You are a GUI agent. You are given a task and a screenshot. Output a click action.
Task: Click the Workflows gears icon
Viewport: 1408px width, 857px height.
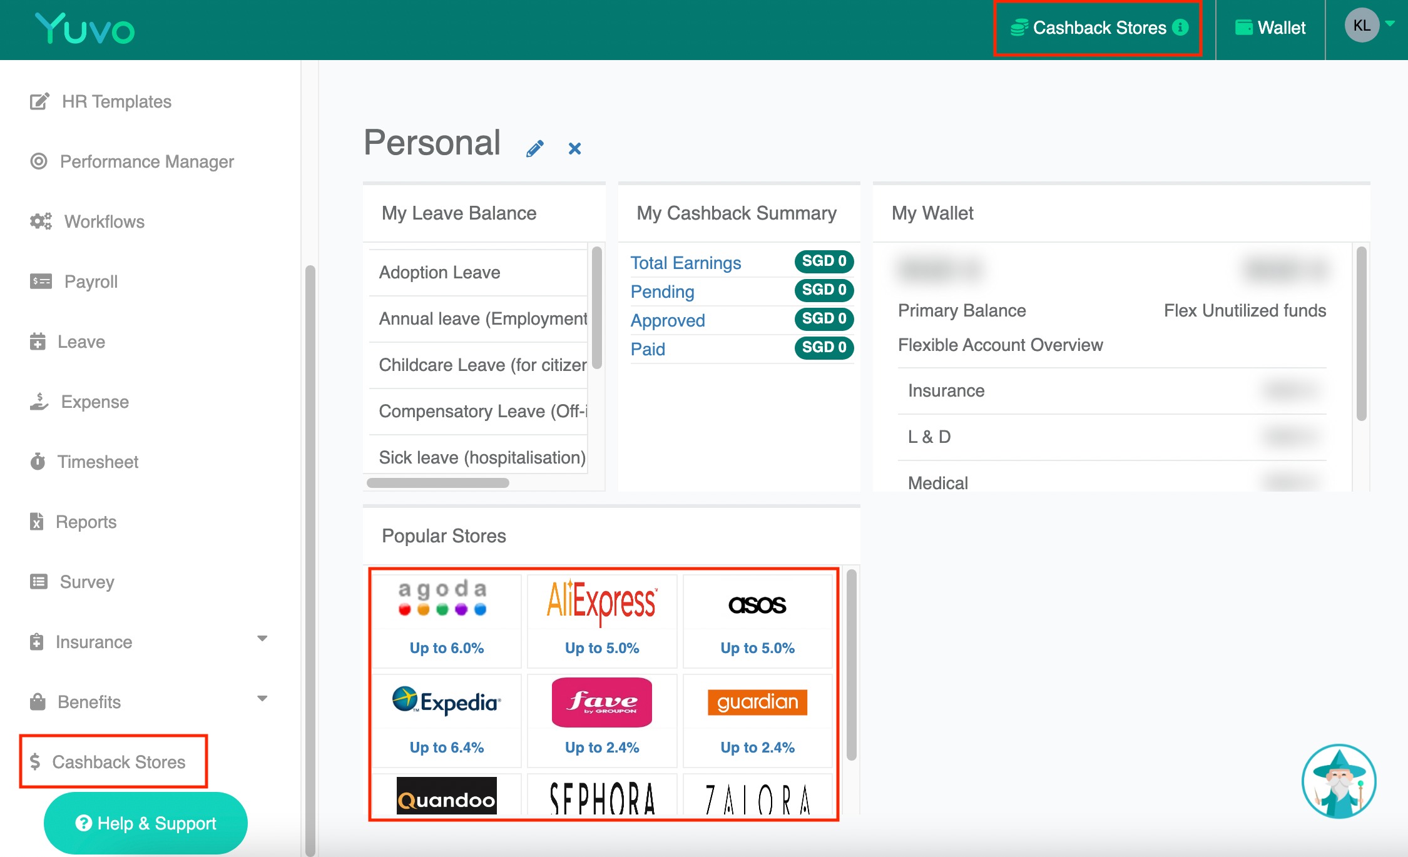click(41, 221)
